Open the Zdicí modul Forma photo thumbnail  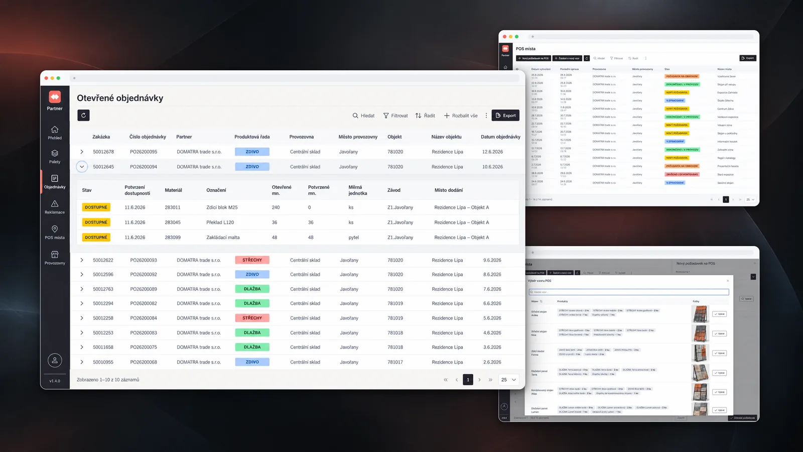(x=700, y=353)
